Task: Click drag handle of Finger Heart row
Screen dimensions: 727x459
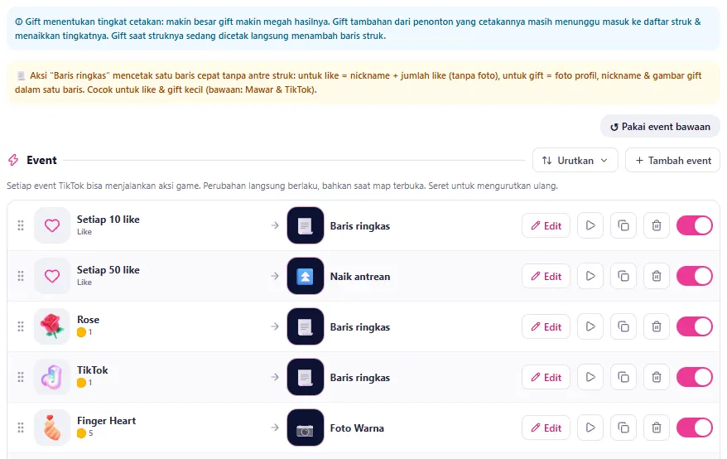Action: point(21,428)
